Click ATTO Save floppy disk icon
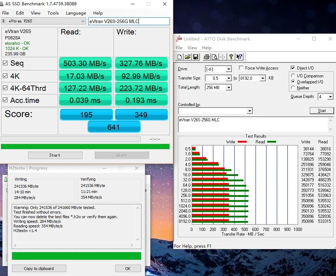This screenshot has width=336, height=276. click(x=195, y=57)
